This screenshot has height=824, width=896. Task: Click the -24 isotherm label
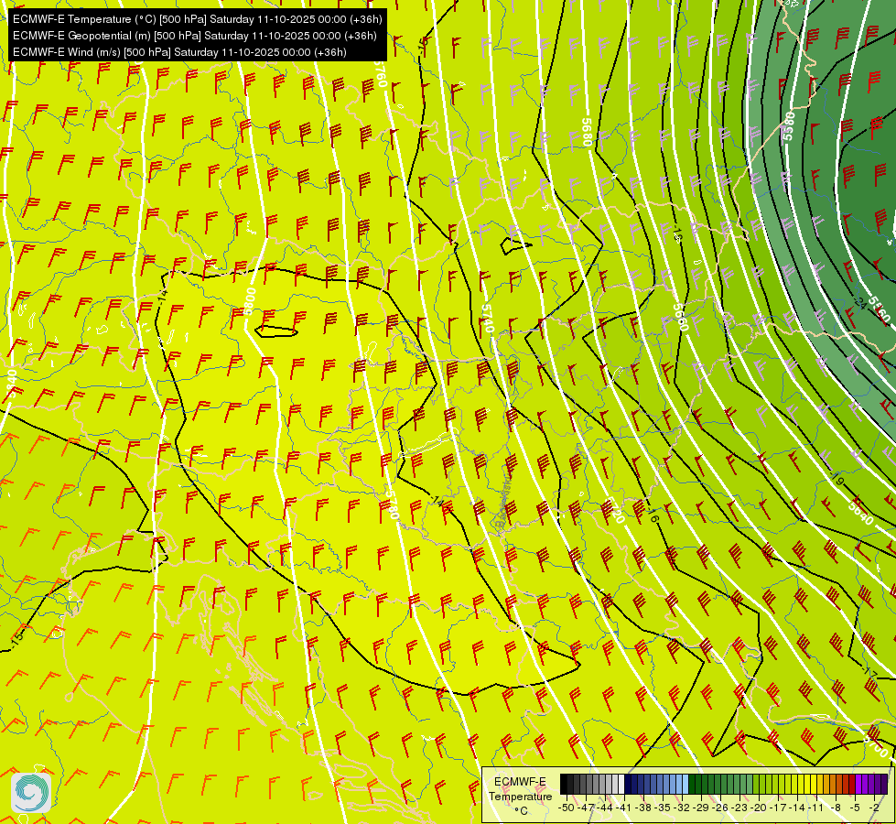[860, 302]
